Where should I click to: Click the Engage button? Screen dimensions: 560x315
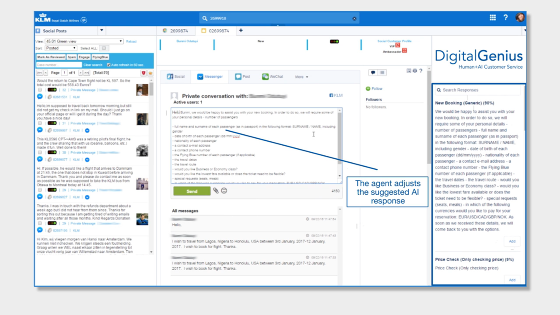tap(84, 57)
